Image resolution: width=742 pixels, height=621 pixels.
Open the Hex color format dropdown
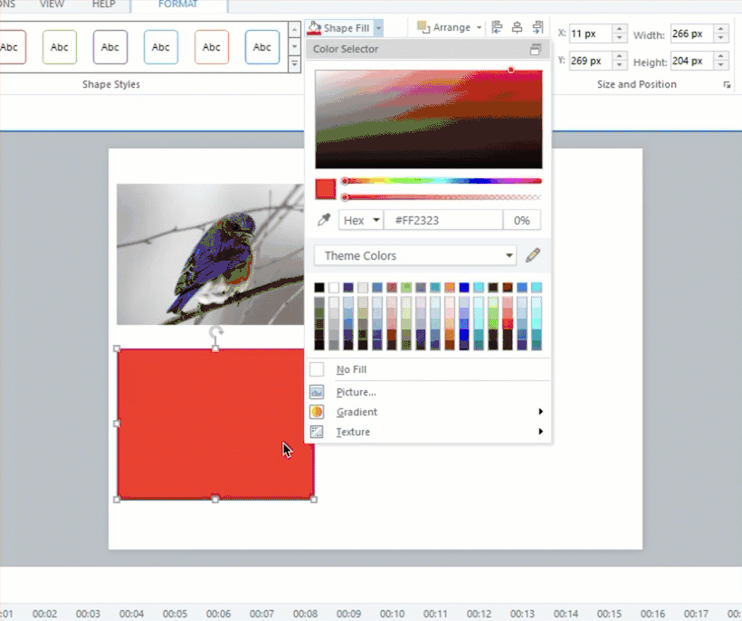361,220
